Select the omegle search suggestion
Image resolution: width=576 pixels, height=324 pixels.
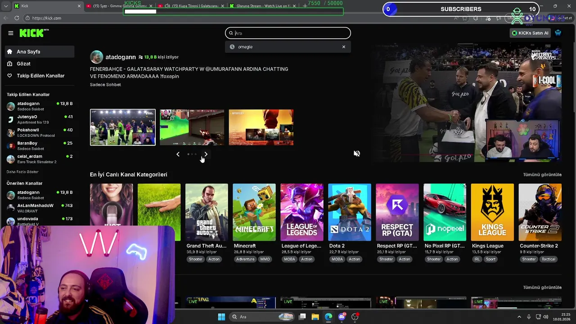coord(288,47)
